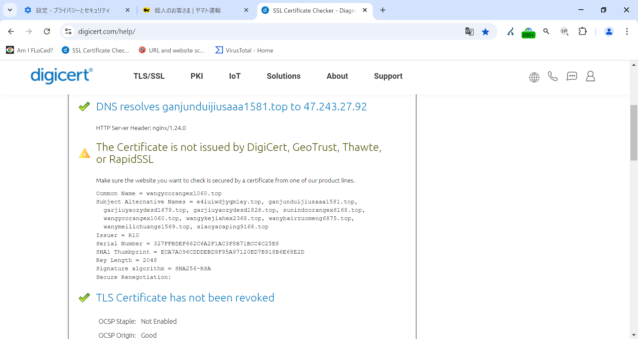
Task: Open the green 200+ extension icon
Action: [528, 32]
